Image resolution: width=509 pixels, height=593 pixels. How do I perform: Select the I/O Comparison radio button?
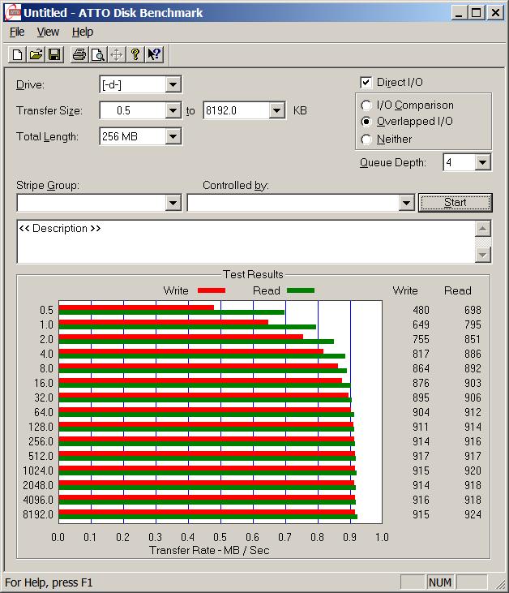(367, 105)
